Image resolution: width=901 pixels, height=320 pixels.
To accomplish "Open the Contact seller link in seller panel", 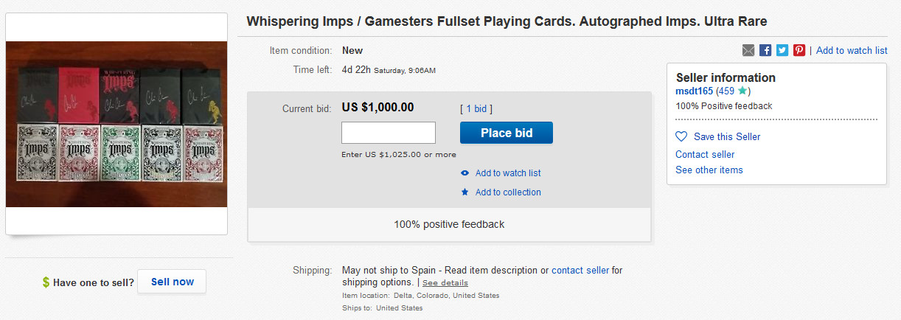I will coord(705,154).
